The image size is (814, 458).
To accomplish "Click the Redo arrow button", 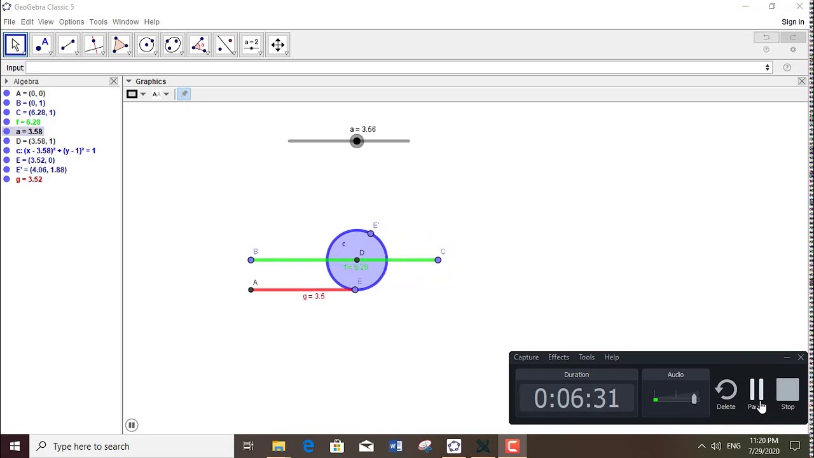I will point(793,38).
